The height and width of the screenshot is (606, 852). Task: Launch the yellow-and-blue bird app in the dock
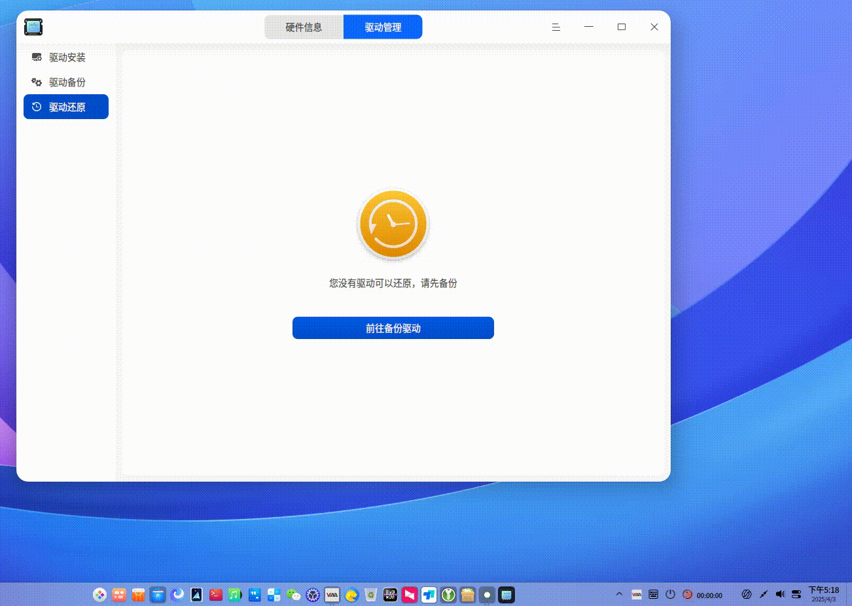pos(352,595)
